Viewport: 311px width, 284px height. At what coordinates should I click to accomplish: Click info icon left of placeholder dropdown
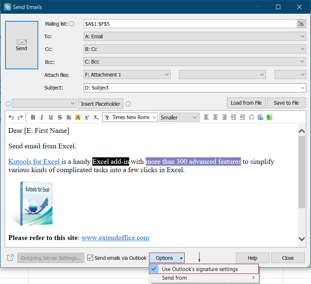point(8,104)
